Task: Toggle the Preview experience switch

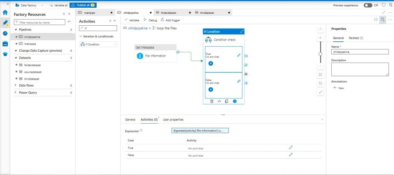Action: [x=368, y=5]
